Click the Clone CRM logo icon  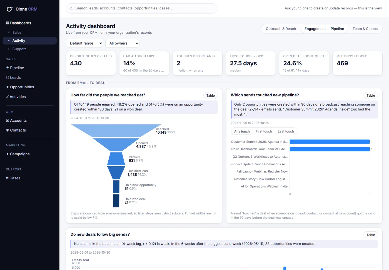click(9, 9)
